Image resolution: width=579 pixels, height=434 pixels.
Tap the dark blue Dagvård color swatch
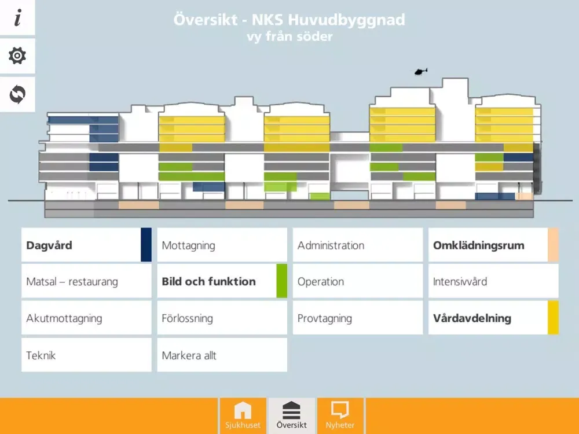146,245
